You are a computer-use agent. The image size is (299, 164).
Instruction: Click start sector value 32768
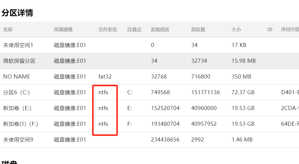click(x=159, y=76)
